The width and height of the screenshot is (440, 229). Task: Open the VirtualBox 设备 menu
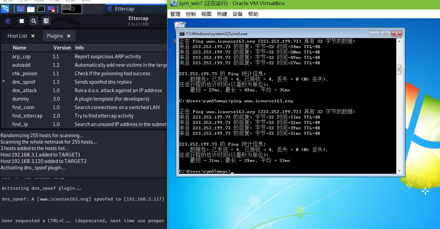click(238, 14)
